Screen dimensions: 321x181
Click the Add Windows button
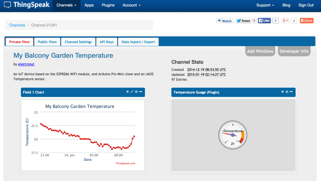[260, 51]
